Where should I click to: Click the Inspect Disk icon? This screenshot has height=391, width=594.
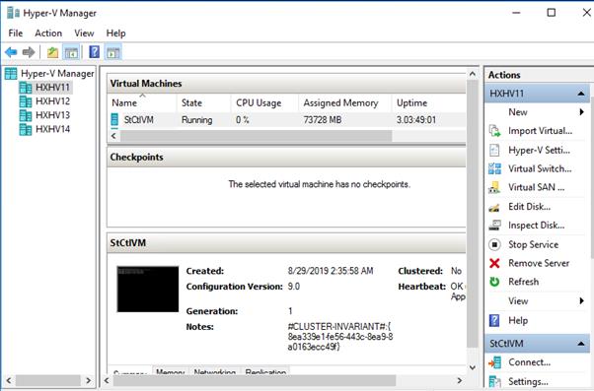494,226
